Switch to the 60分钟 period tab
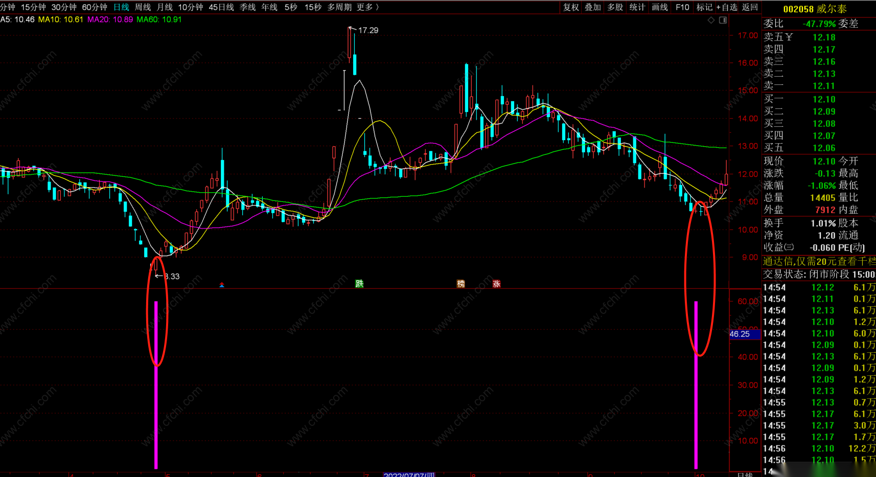 [95, 7]
